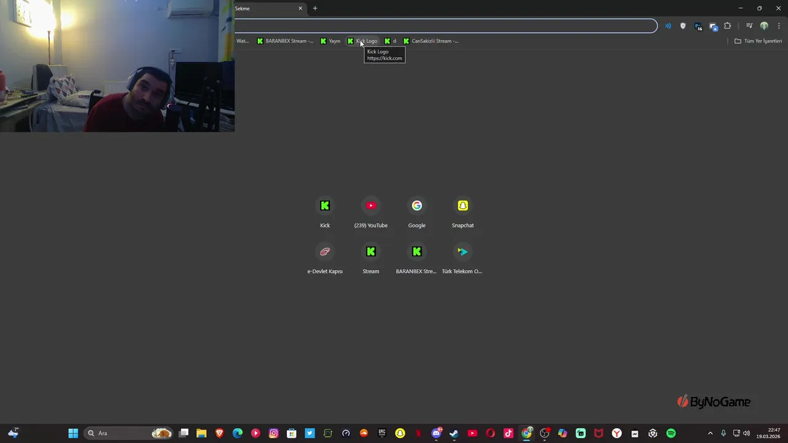Click the Yayın bookmark

[330, 41]
